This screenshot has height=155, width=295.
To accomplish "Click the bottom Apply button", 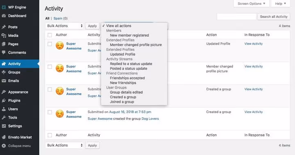I will [92, 146].
